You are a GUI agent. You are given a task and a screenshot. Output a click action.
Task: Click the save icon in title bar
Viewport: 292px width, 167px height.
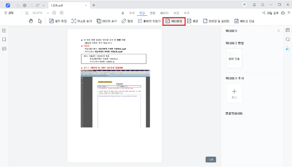[18, 5]
